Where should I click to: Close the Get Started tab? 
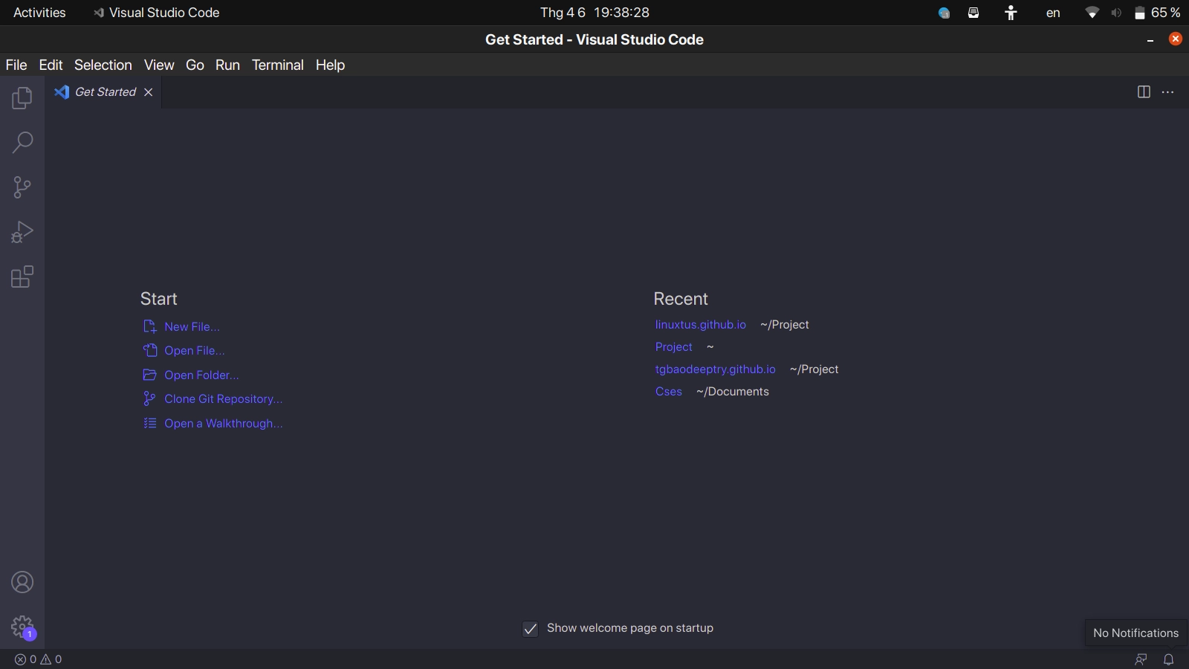tap(148, 92)
